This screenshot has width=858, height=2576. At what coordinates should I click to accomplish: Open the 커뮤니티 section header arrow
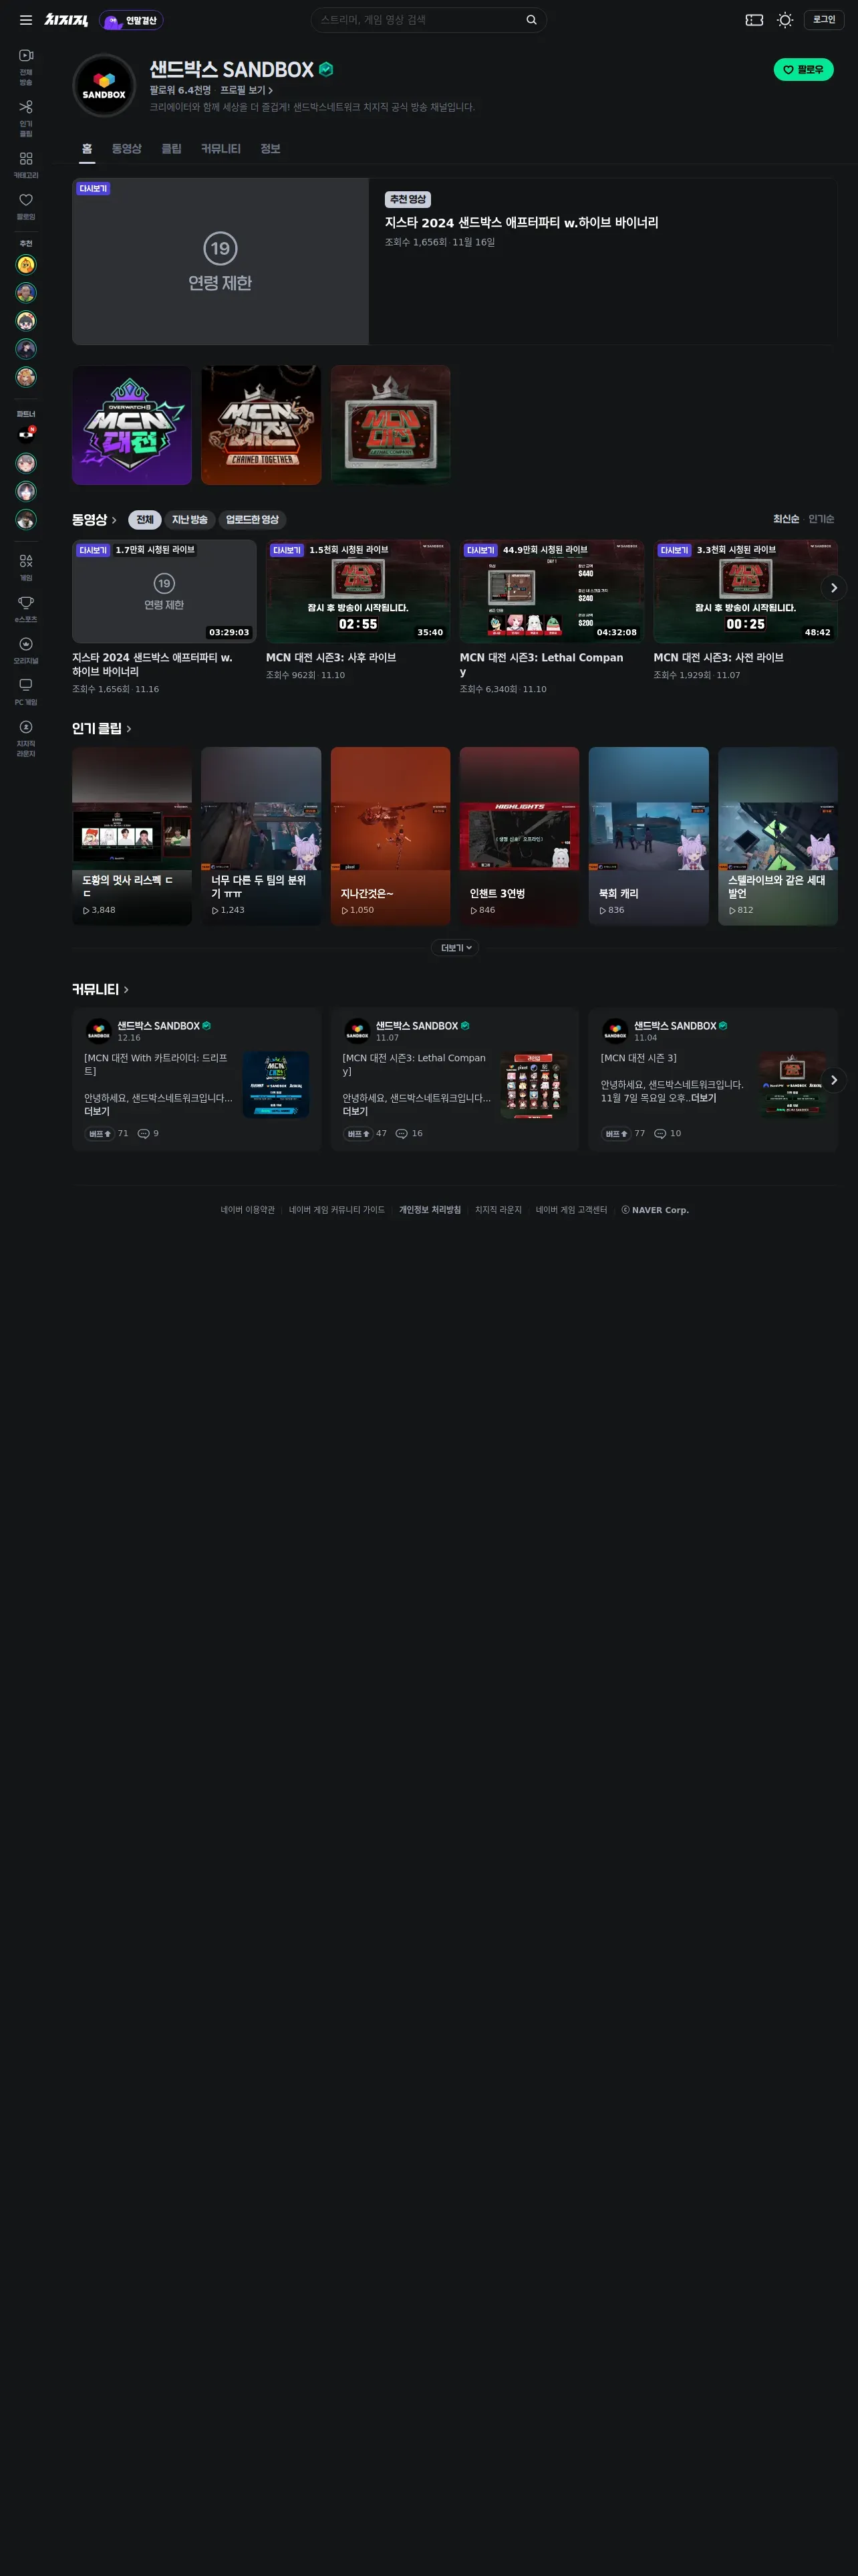click(126, 990)
